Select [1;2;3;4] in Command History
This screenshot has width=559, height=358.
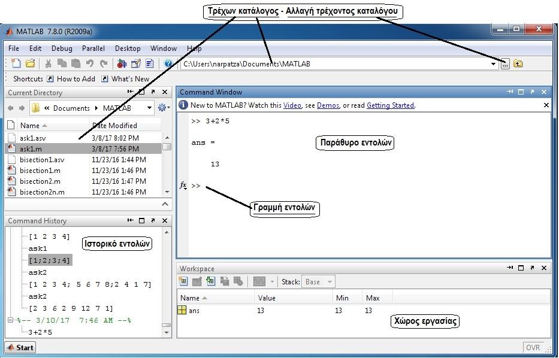tap(50, 260)
